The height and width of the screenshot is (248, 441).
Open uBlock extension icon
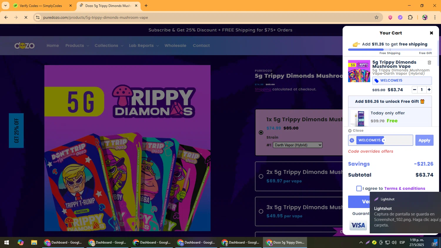(x=390, y=17)
